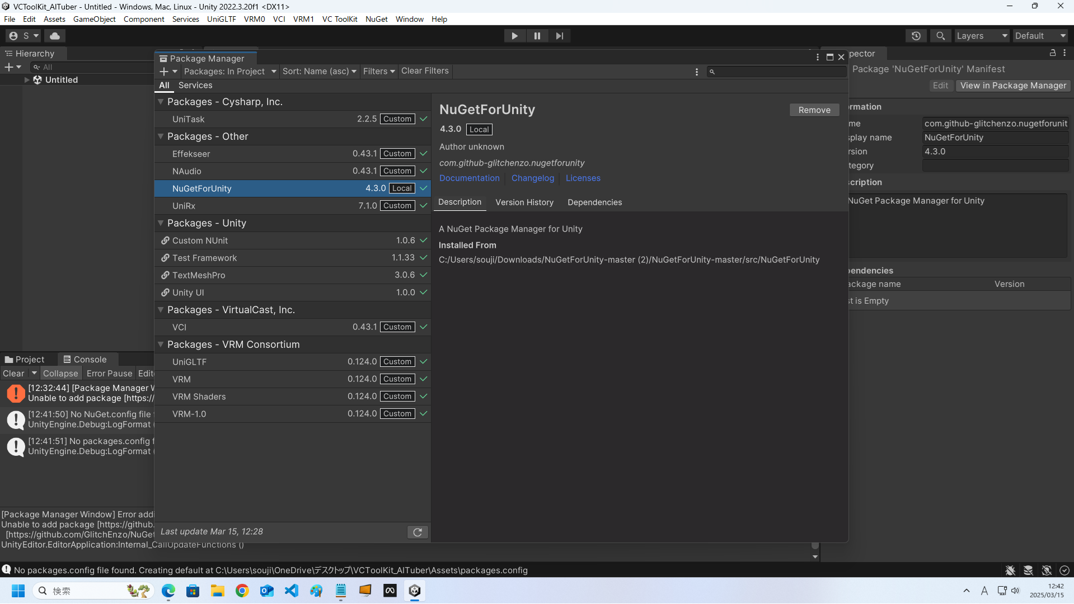Open Google Chrome from taskbar
Image resolution: width=1074 pixels, height=604 pixels.
(242, 591)
